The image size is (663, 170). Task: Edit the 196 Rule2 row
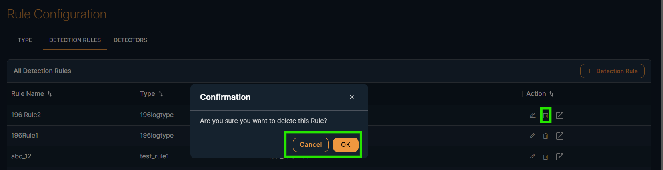coord(533,115)
